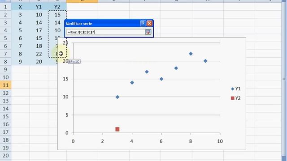Select the Y2 cell in row 3 containing 14

pyautogui.click(x=57, y=23)
